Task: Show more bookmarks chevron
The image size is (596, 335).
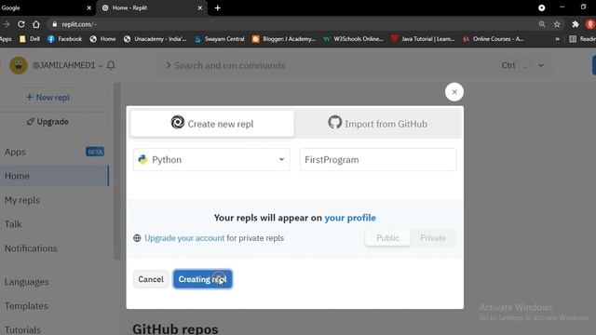Action: (x=557, y=39)
